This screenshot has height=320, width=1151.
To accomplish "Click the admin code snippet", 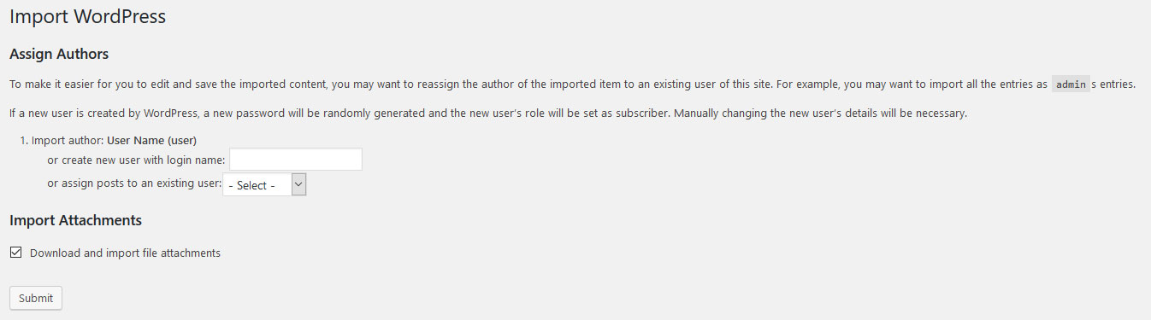I will tap(1071, 84).
